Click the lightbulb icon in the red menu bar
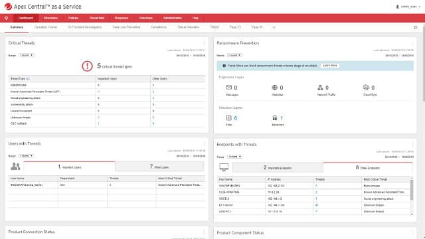Screen dimensions: 425x239 point(6,18)
